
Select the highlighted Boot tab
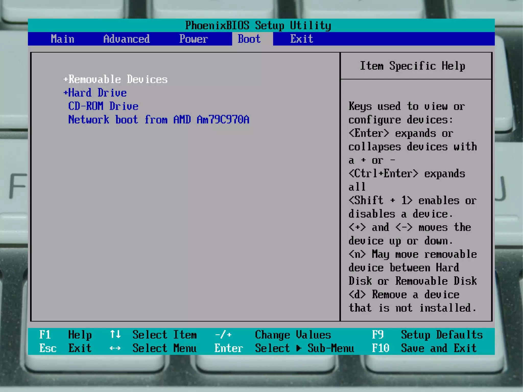point(249,39)
